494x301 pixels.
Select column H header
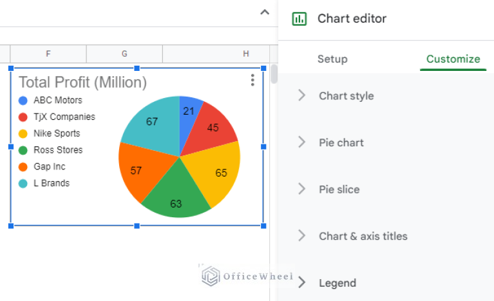[x=216, y=54]
